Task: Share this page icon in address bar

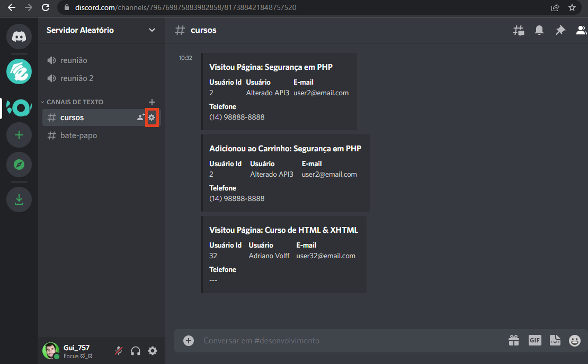Action: [x=555, y=7]
